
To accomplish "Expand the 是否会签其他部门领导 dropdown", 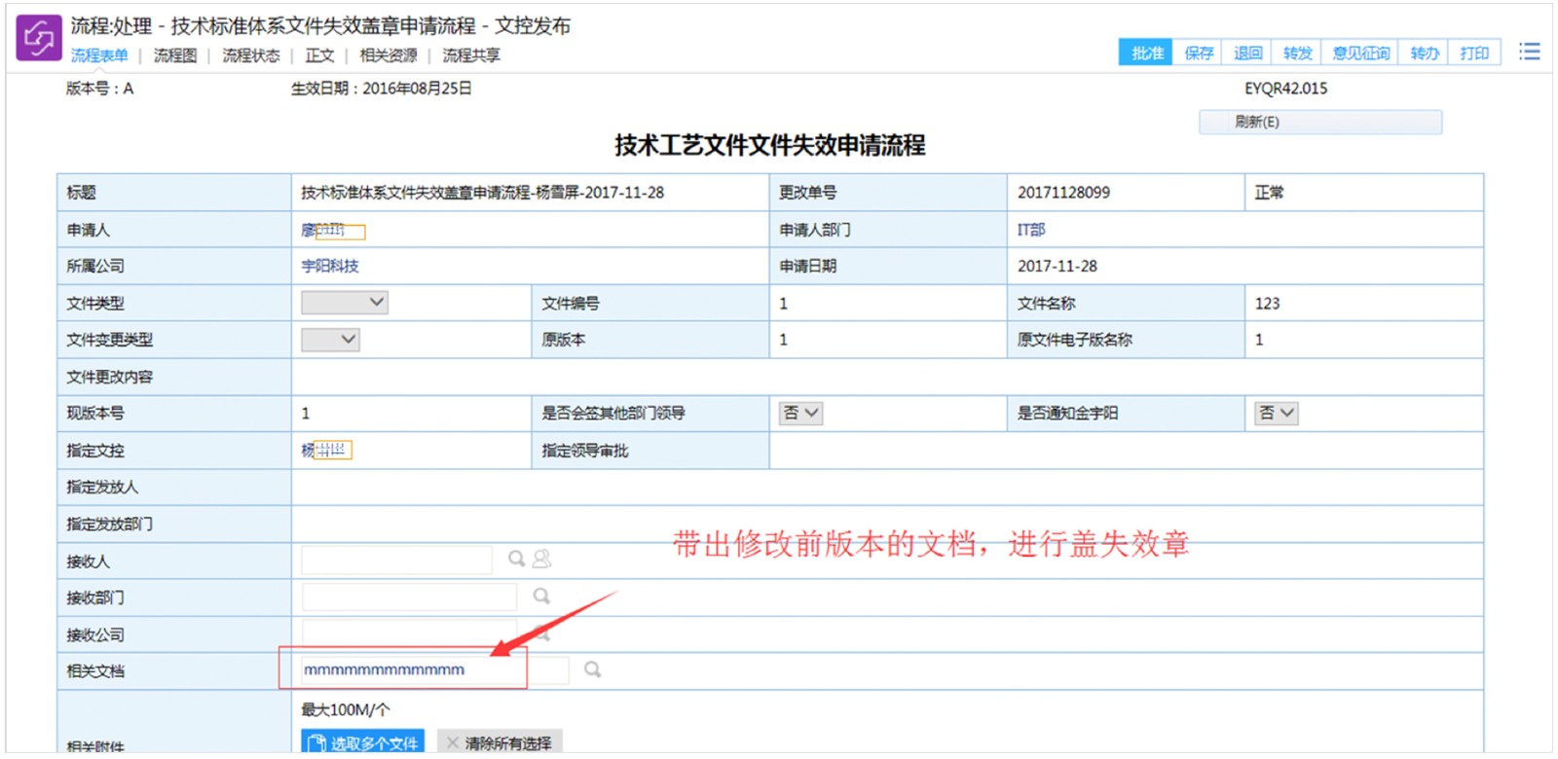I will point(800,414).
